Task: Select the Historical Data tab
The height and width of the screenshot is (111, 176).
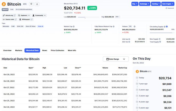Action: 32,50
